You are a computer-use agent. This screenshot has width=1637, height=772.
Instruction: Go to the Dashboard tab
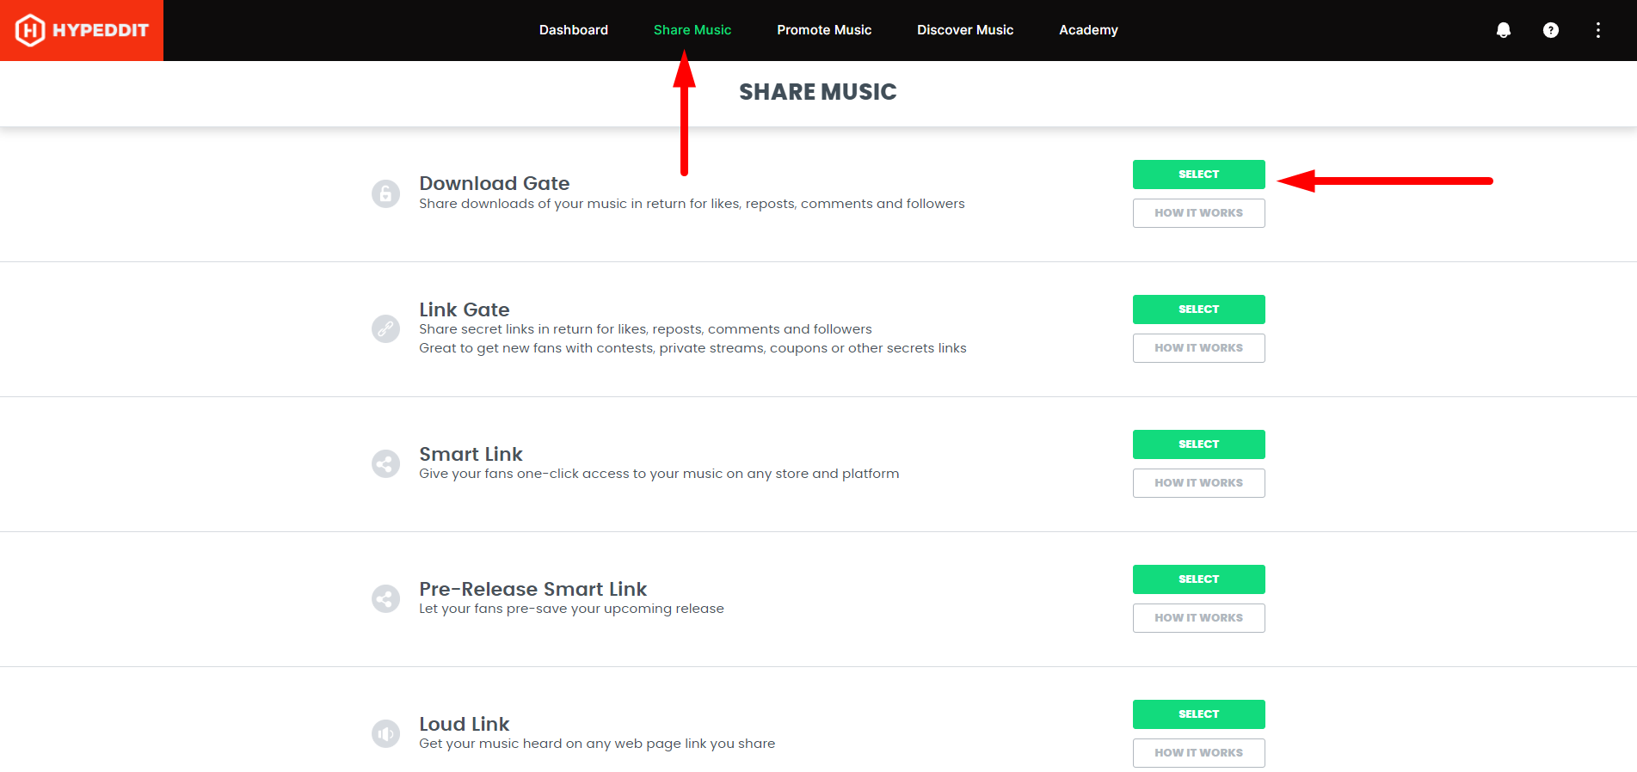pyautogui.click(x=573, y=30)
